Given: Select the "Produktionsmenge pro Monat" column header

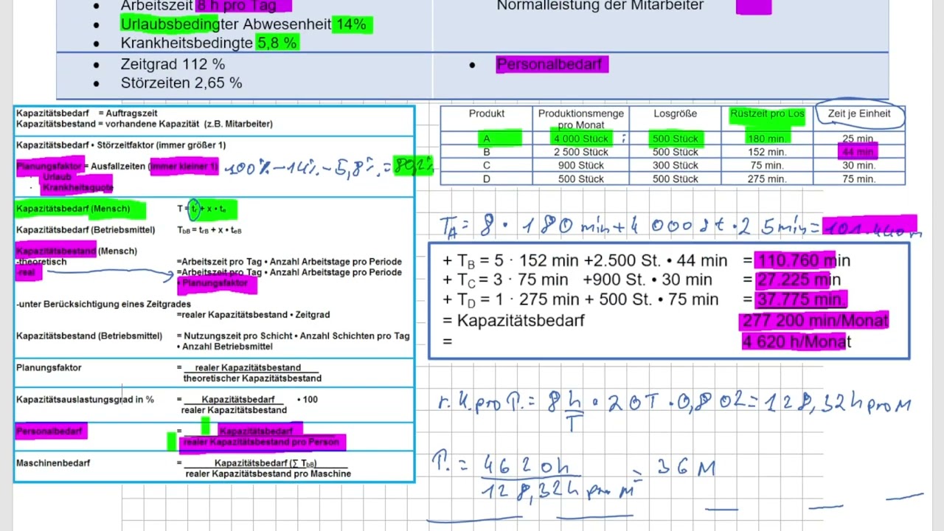Looking at the screenshot, I should click(x=581, y=119).
